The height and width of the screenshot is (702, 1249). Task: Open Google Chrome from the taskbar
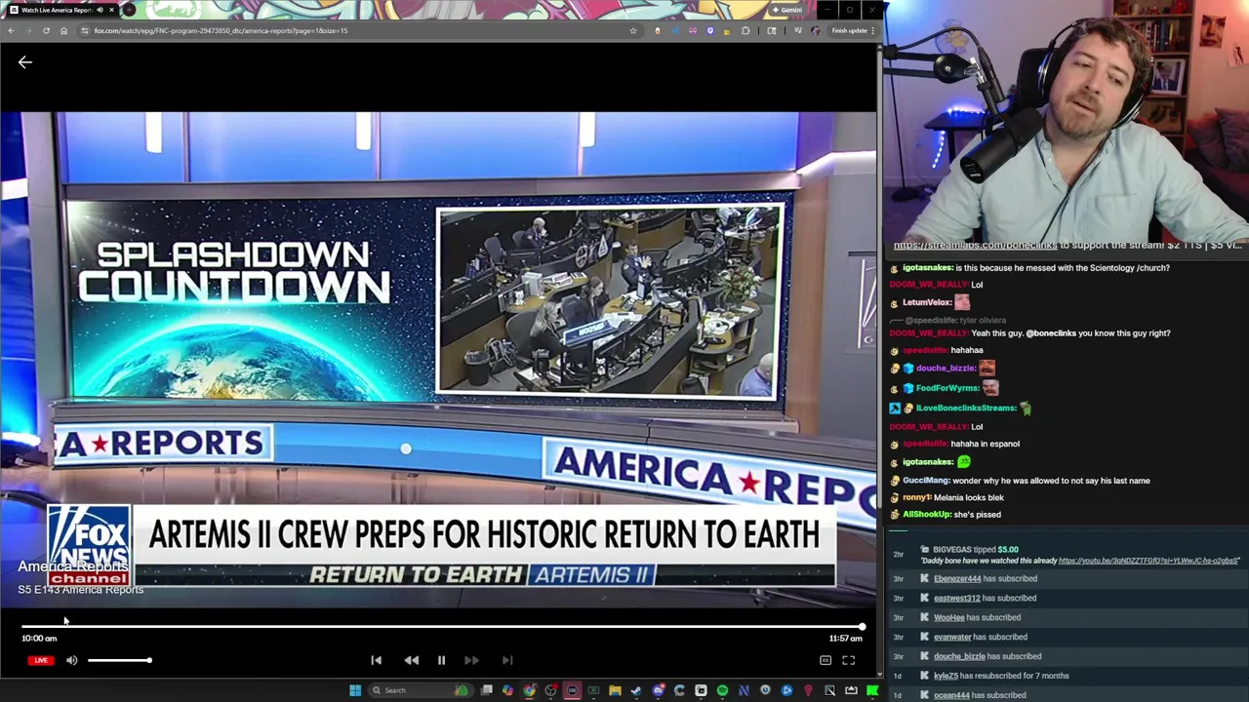click(529, 690)
